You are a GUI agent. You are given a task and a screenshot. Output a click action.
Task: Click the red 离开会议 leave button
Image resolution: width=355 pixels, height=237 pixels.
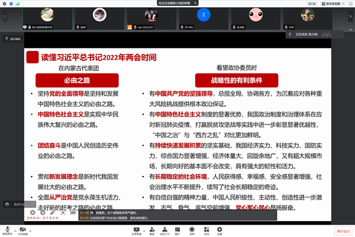pyautogui.click(x=343, y=230)
